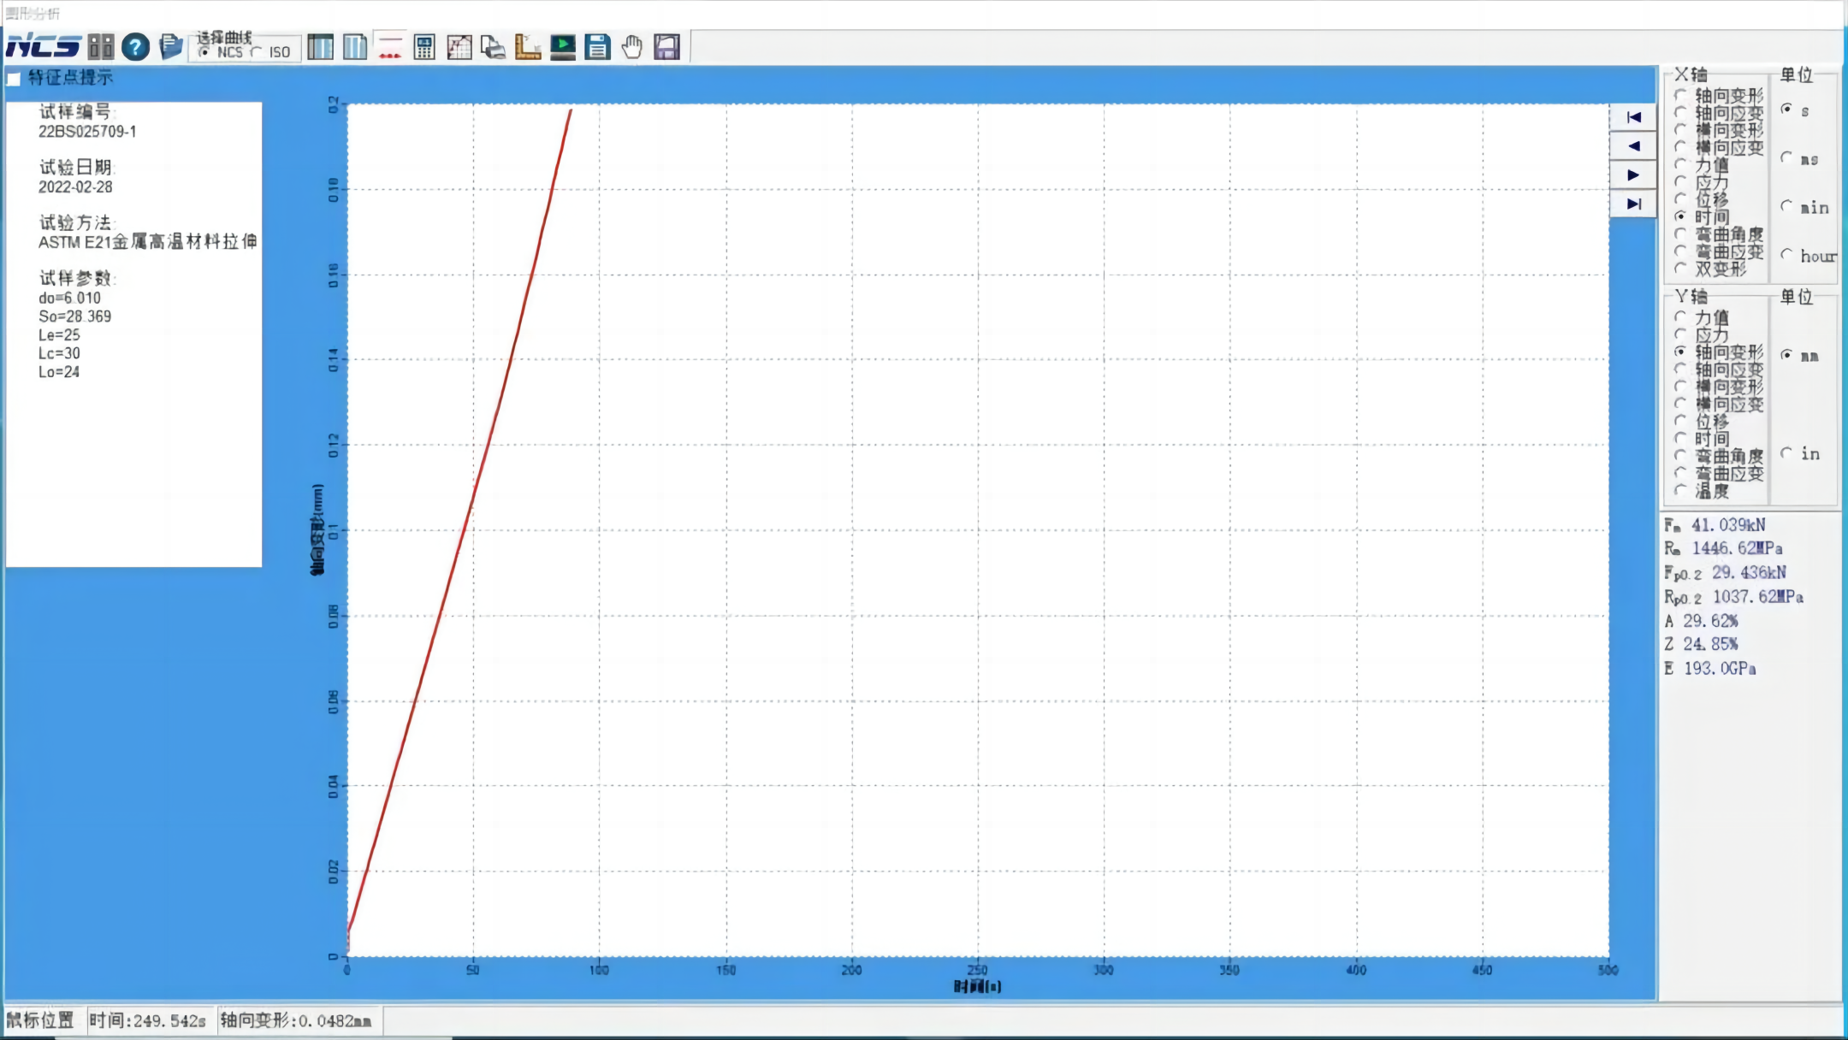Open help with the question mark icon
This screenshot has width=1848, height=1040.
click(x=135, y=46)
